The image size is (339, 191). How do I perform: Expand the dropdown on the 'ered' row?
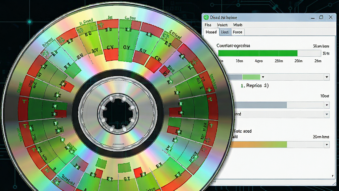(327, 114)
